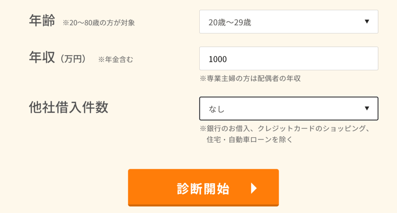The height and width of the screenshot is (213, 397).
Task: Click the triangle arrow beside なし
Action: [367, 108]
